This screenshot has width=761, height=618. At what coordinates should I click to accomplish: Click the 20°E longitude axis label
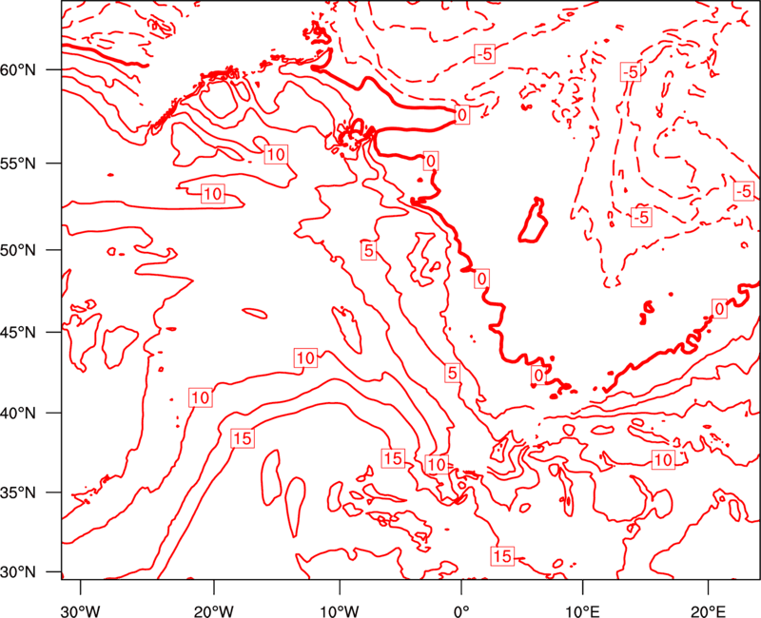click(708, 611)
